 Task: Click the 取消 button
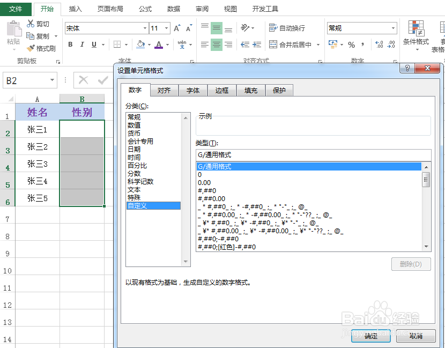(x=416, y=336)
